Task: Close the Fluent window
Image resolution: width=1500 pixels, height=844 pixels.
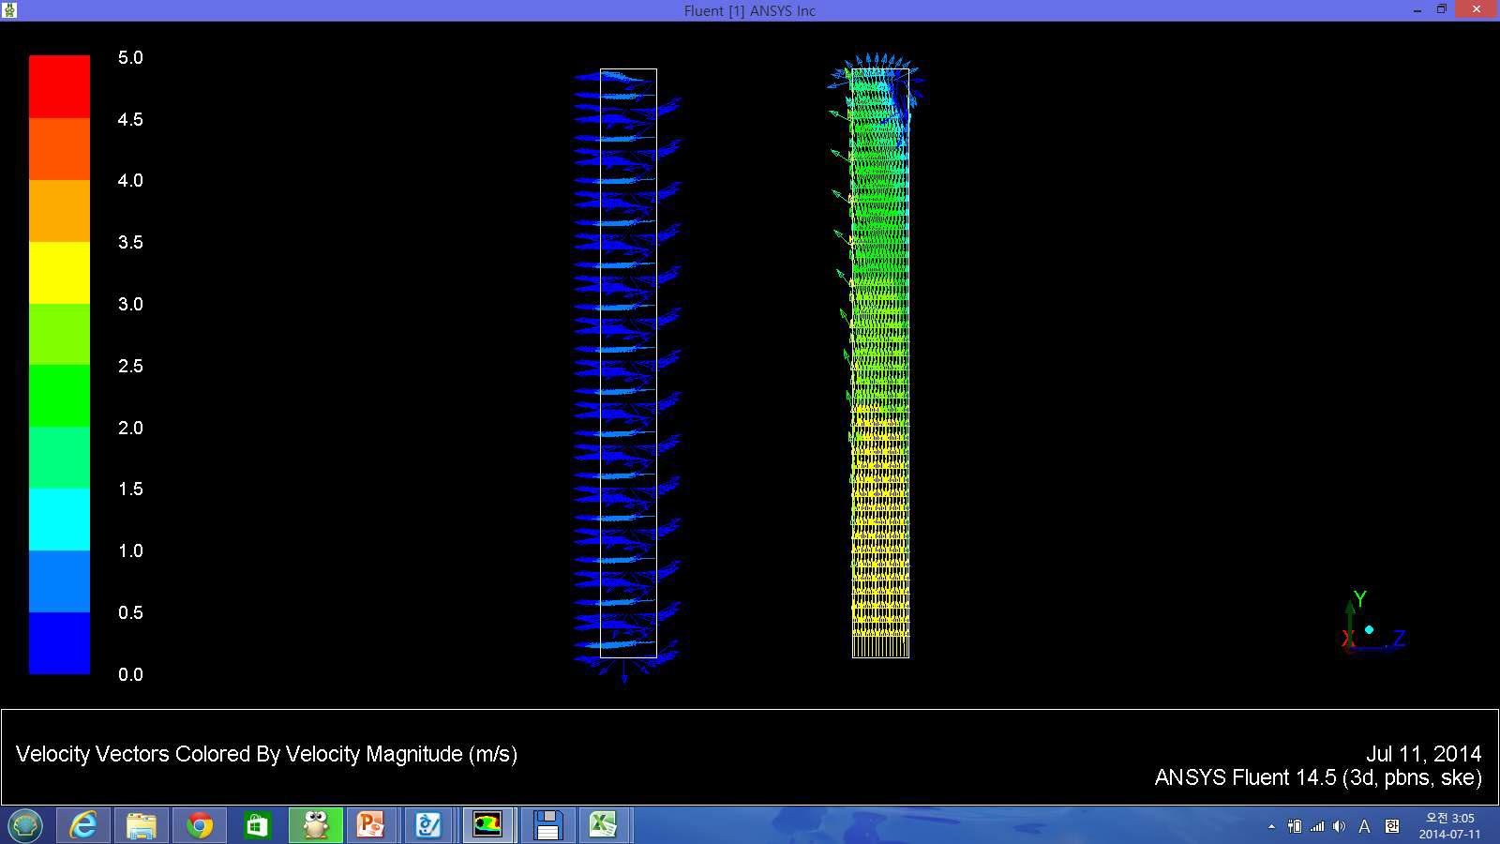Action: point(1477,9)
